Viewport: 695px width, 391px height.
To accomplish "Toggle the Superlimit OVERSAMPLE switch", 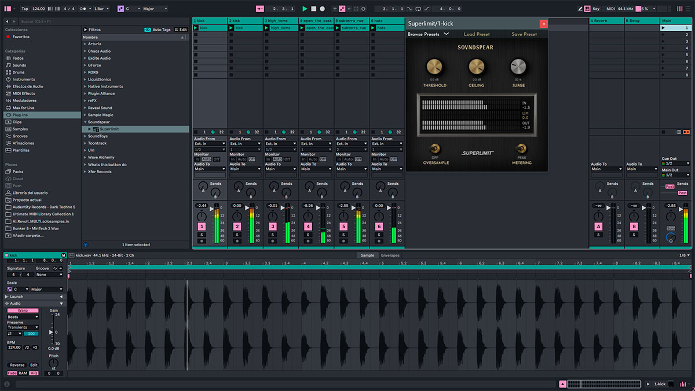I will pyautogui.click(x=435, y=149).
